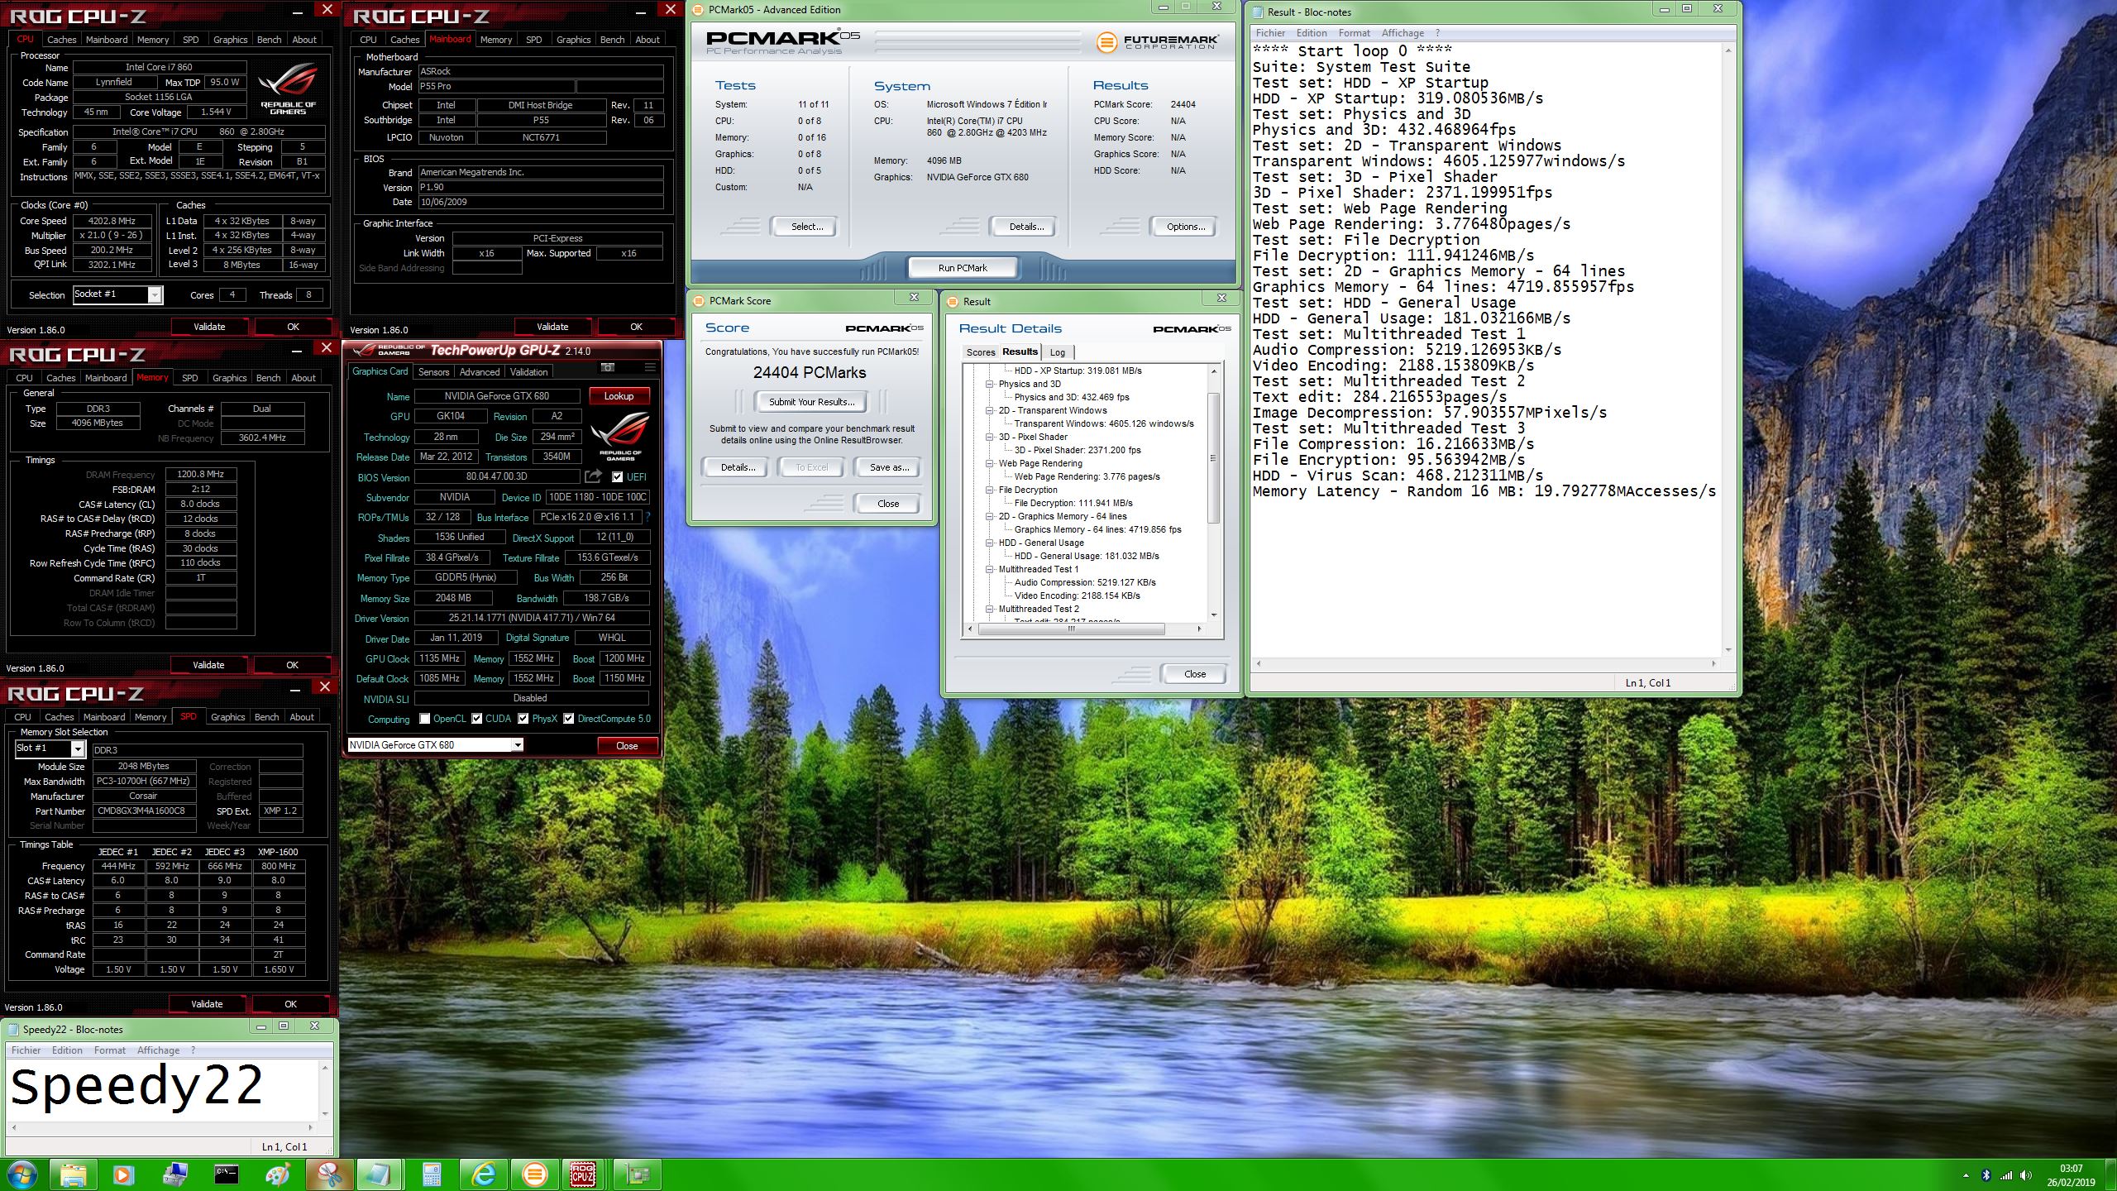This screenshot has height=1191, width=2117.
Task: Enable the OpenCL checkbox in GPU-Z
Action: [x=425, y=719]
